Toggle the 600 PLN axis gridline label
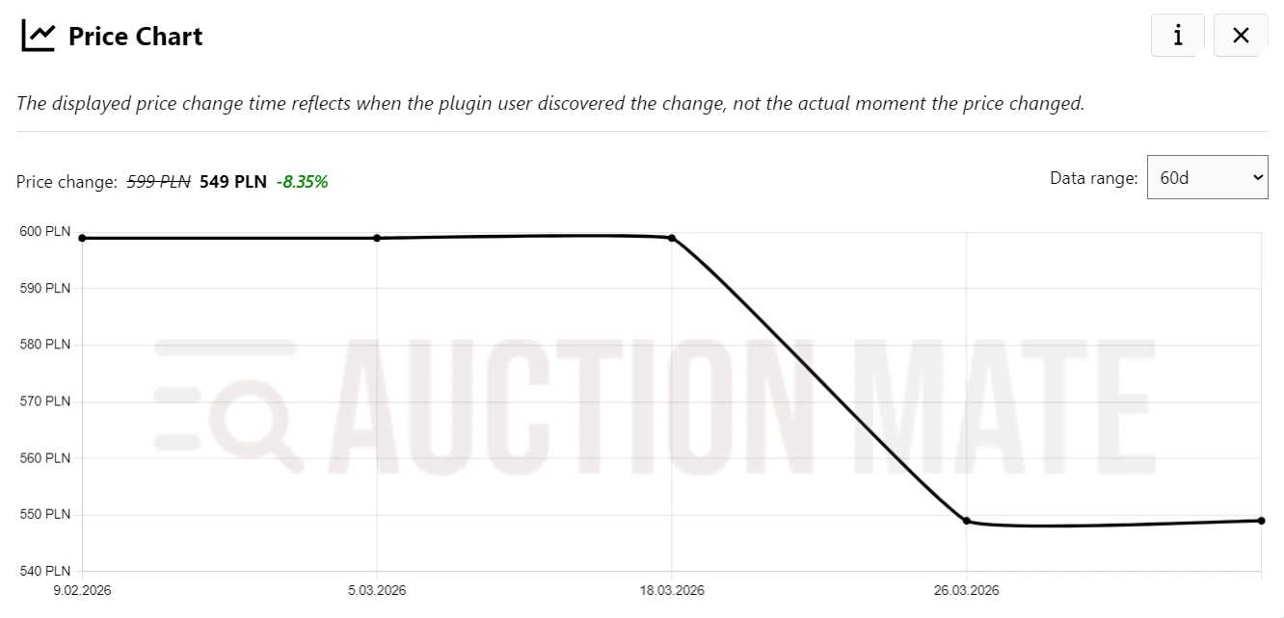Image resolution: width=1284 pixels, height=618 pixels. (x=44, y=231)
